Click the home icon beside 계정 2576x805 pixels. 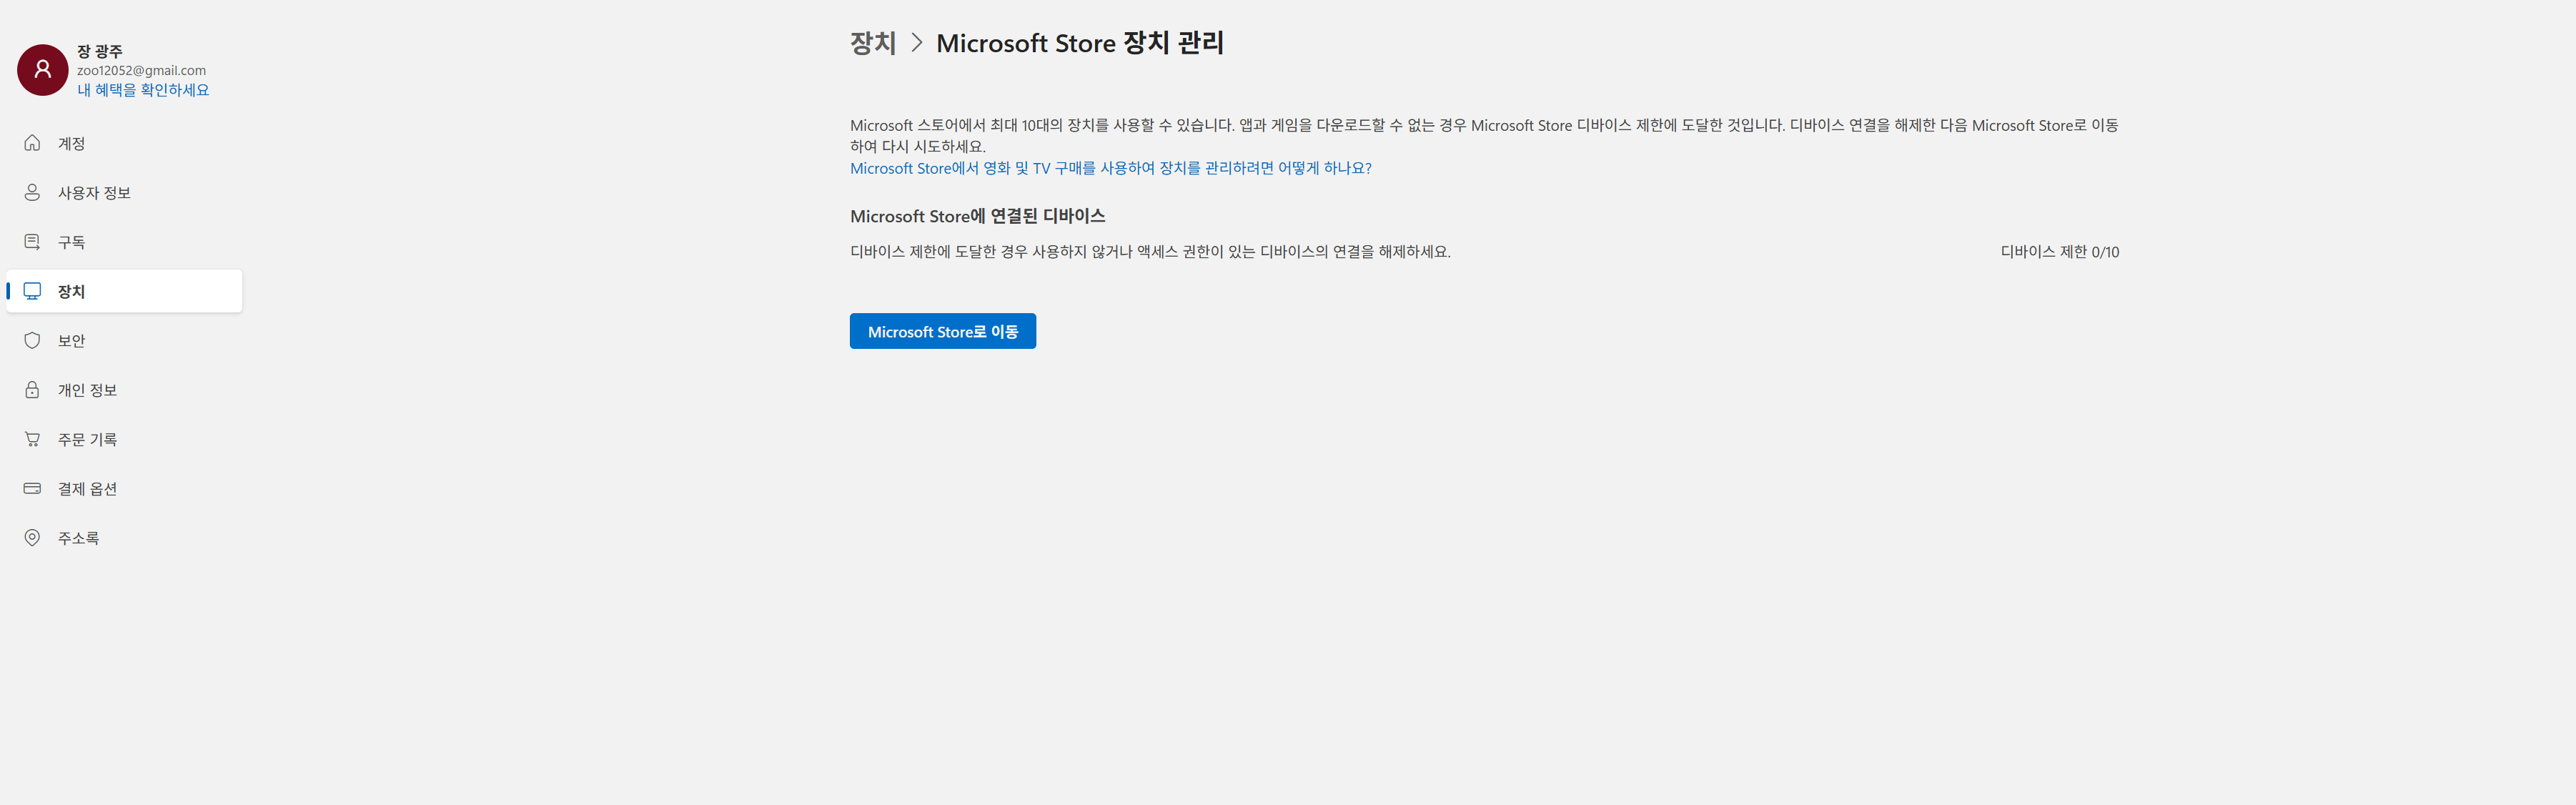[x=32, y=143]
